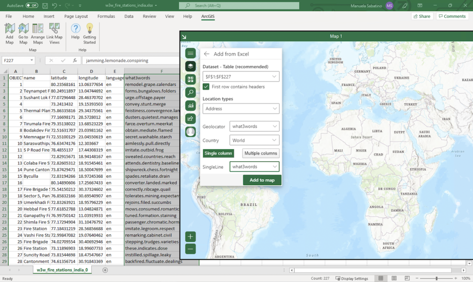
Task: Switch to Normal view in status bar
Action: (x=381, y=278)
